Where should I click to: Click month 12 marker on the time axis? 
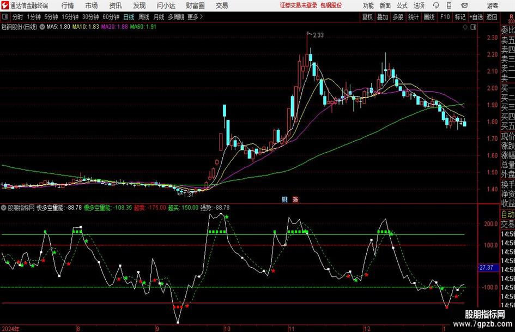367,329
